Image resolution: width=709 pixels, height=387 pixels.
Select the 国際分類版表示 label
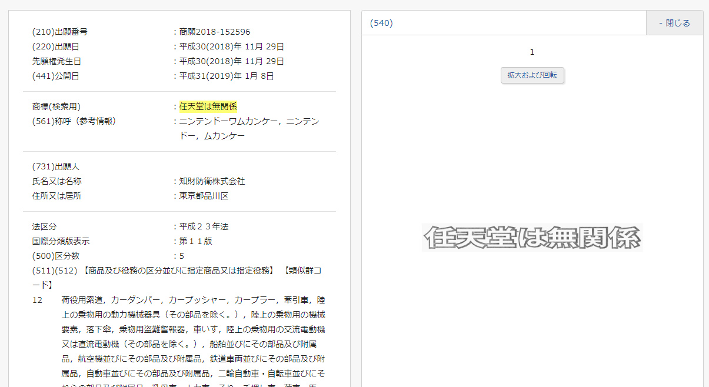click(61, 241)
